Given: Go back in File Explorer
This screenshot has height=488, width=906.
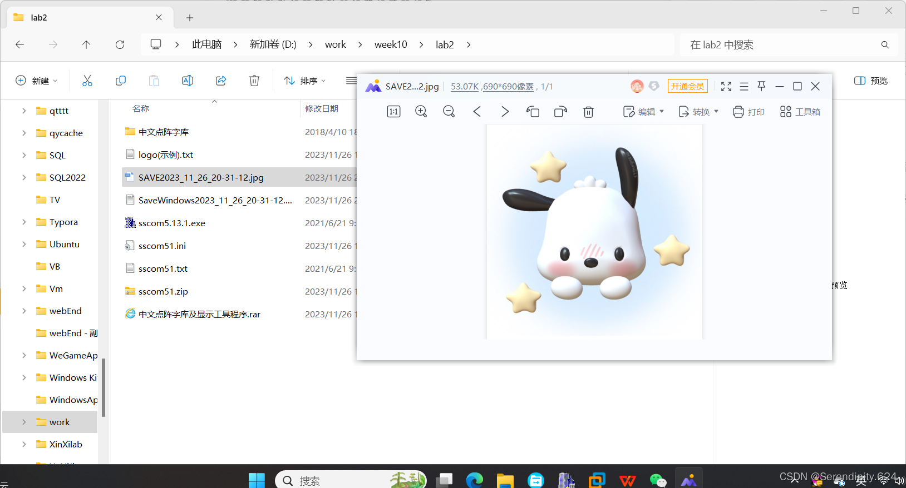Looking at the screenshot, I should (20, 44).
